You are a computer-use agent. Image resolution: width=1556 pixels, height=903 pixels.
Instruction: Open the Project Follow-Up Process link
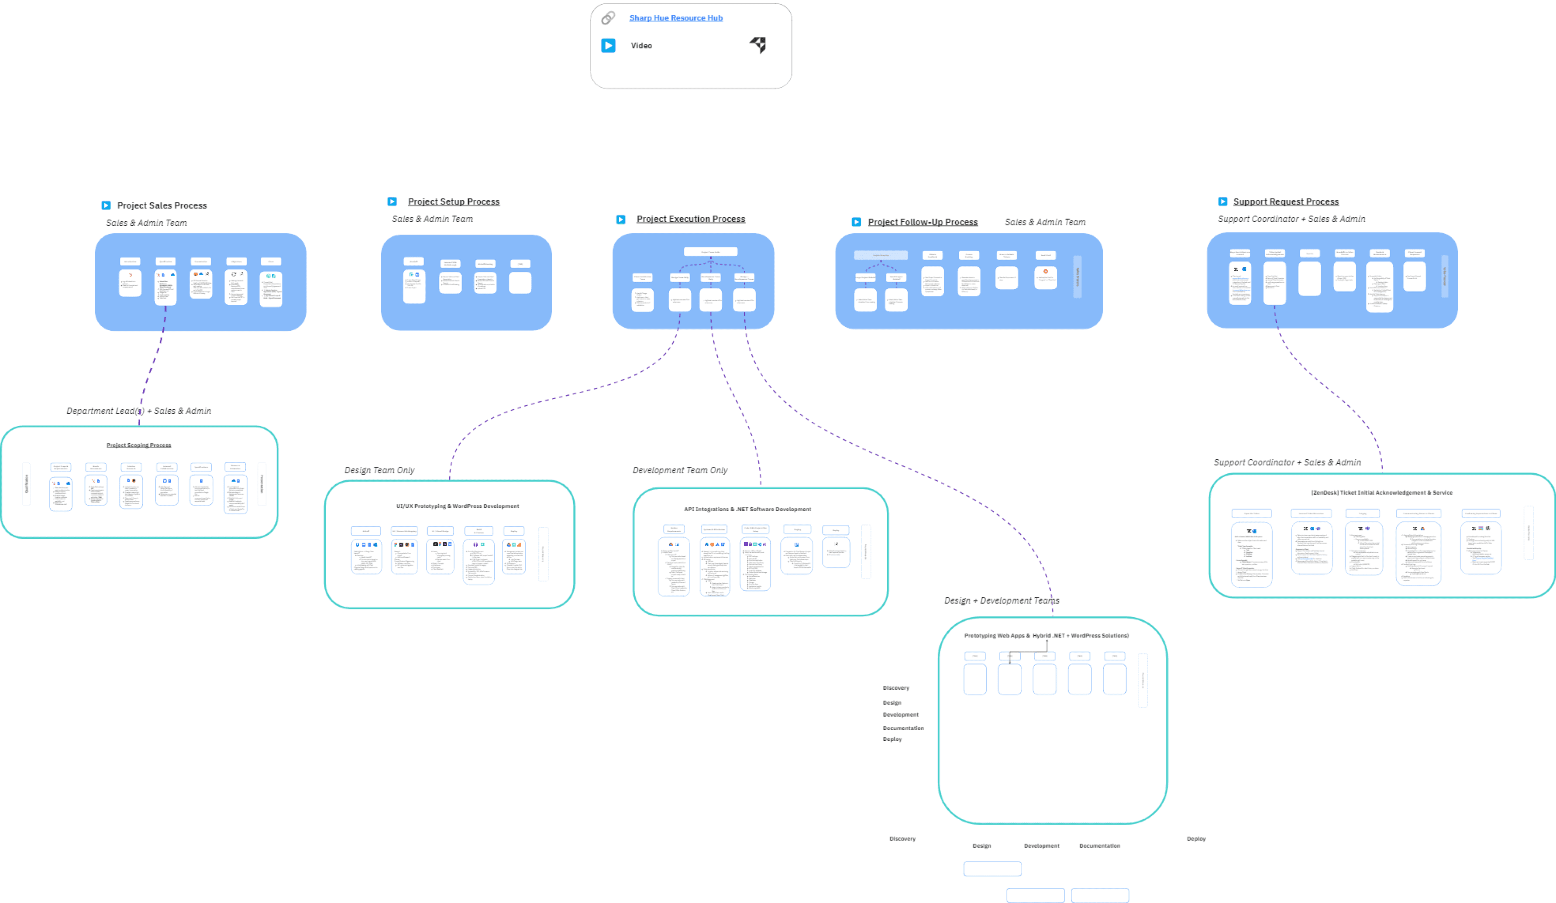tap(923, 222)
